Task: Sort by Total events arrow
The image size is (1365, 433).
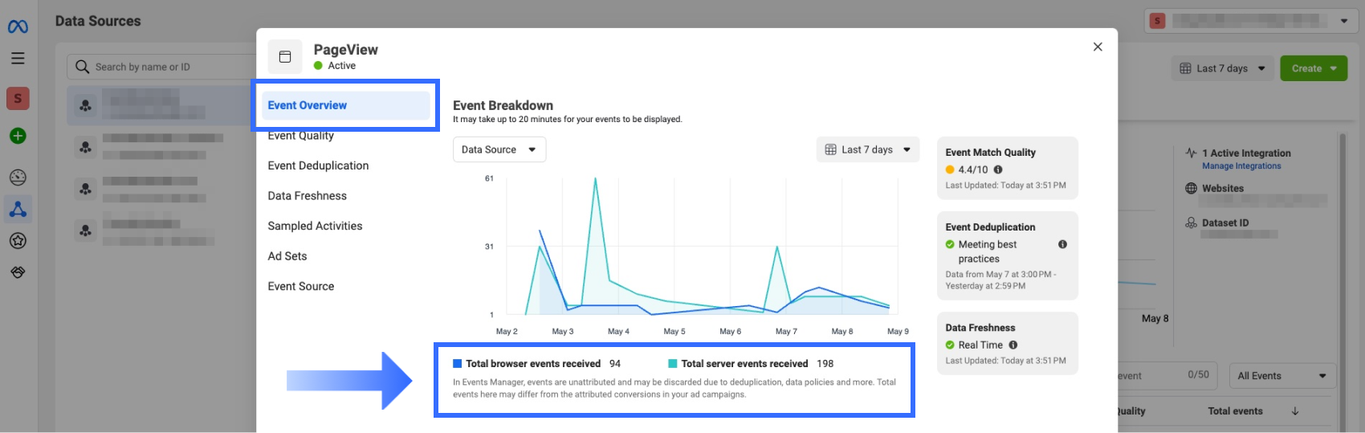Action: click(x=1295, y=411)
